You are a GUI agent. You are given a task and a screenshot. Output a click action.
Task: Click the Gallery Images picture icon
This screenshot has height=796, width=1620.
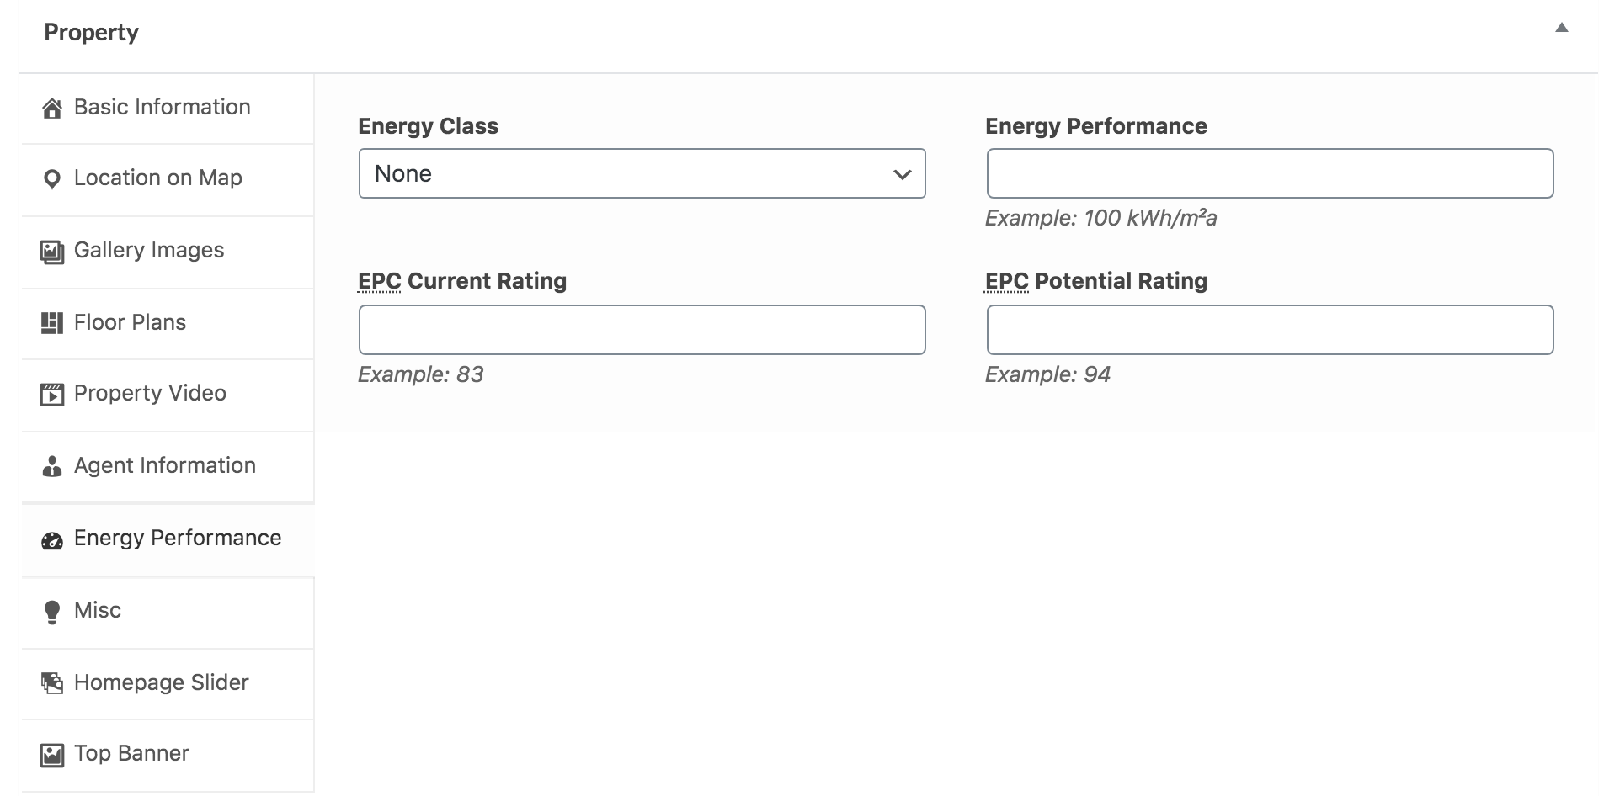click(52, 252)
